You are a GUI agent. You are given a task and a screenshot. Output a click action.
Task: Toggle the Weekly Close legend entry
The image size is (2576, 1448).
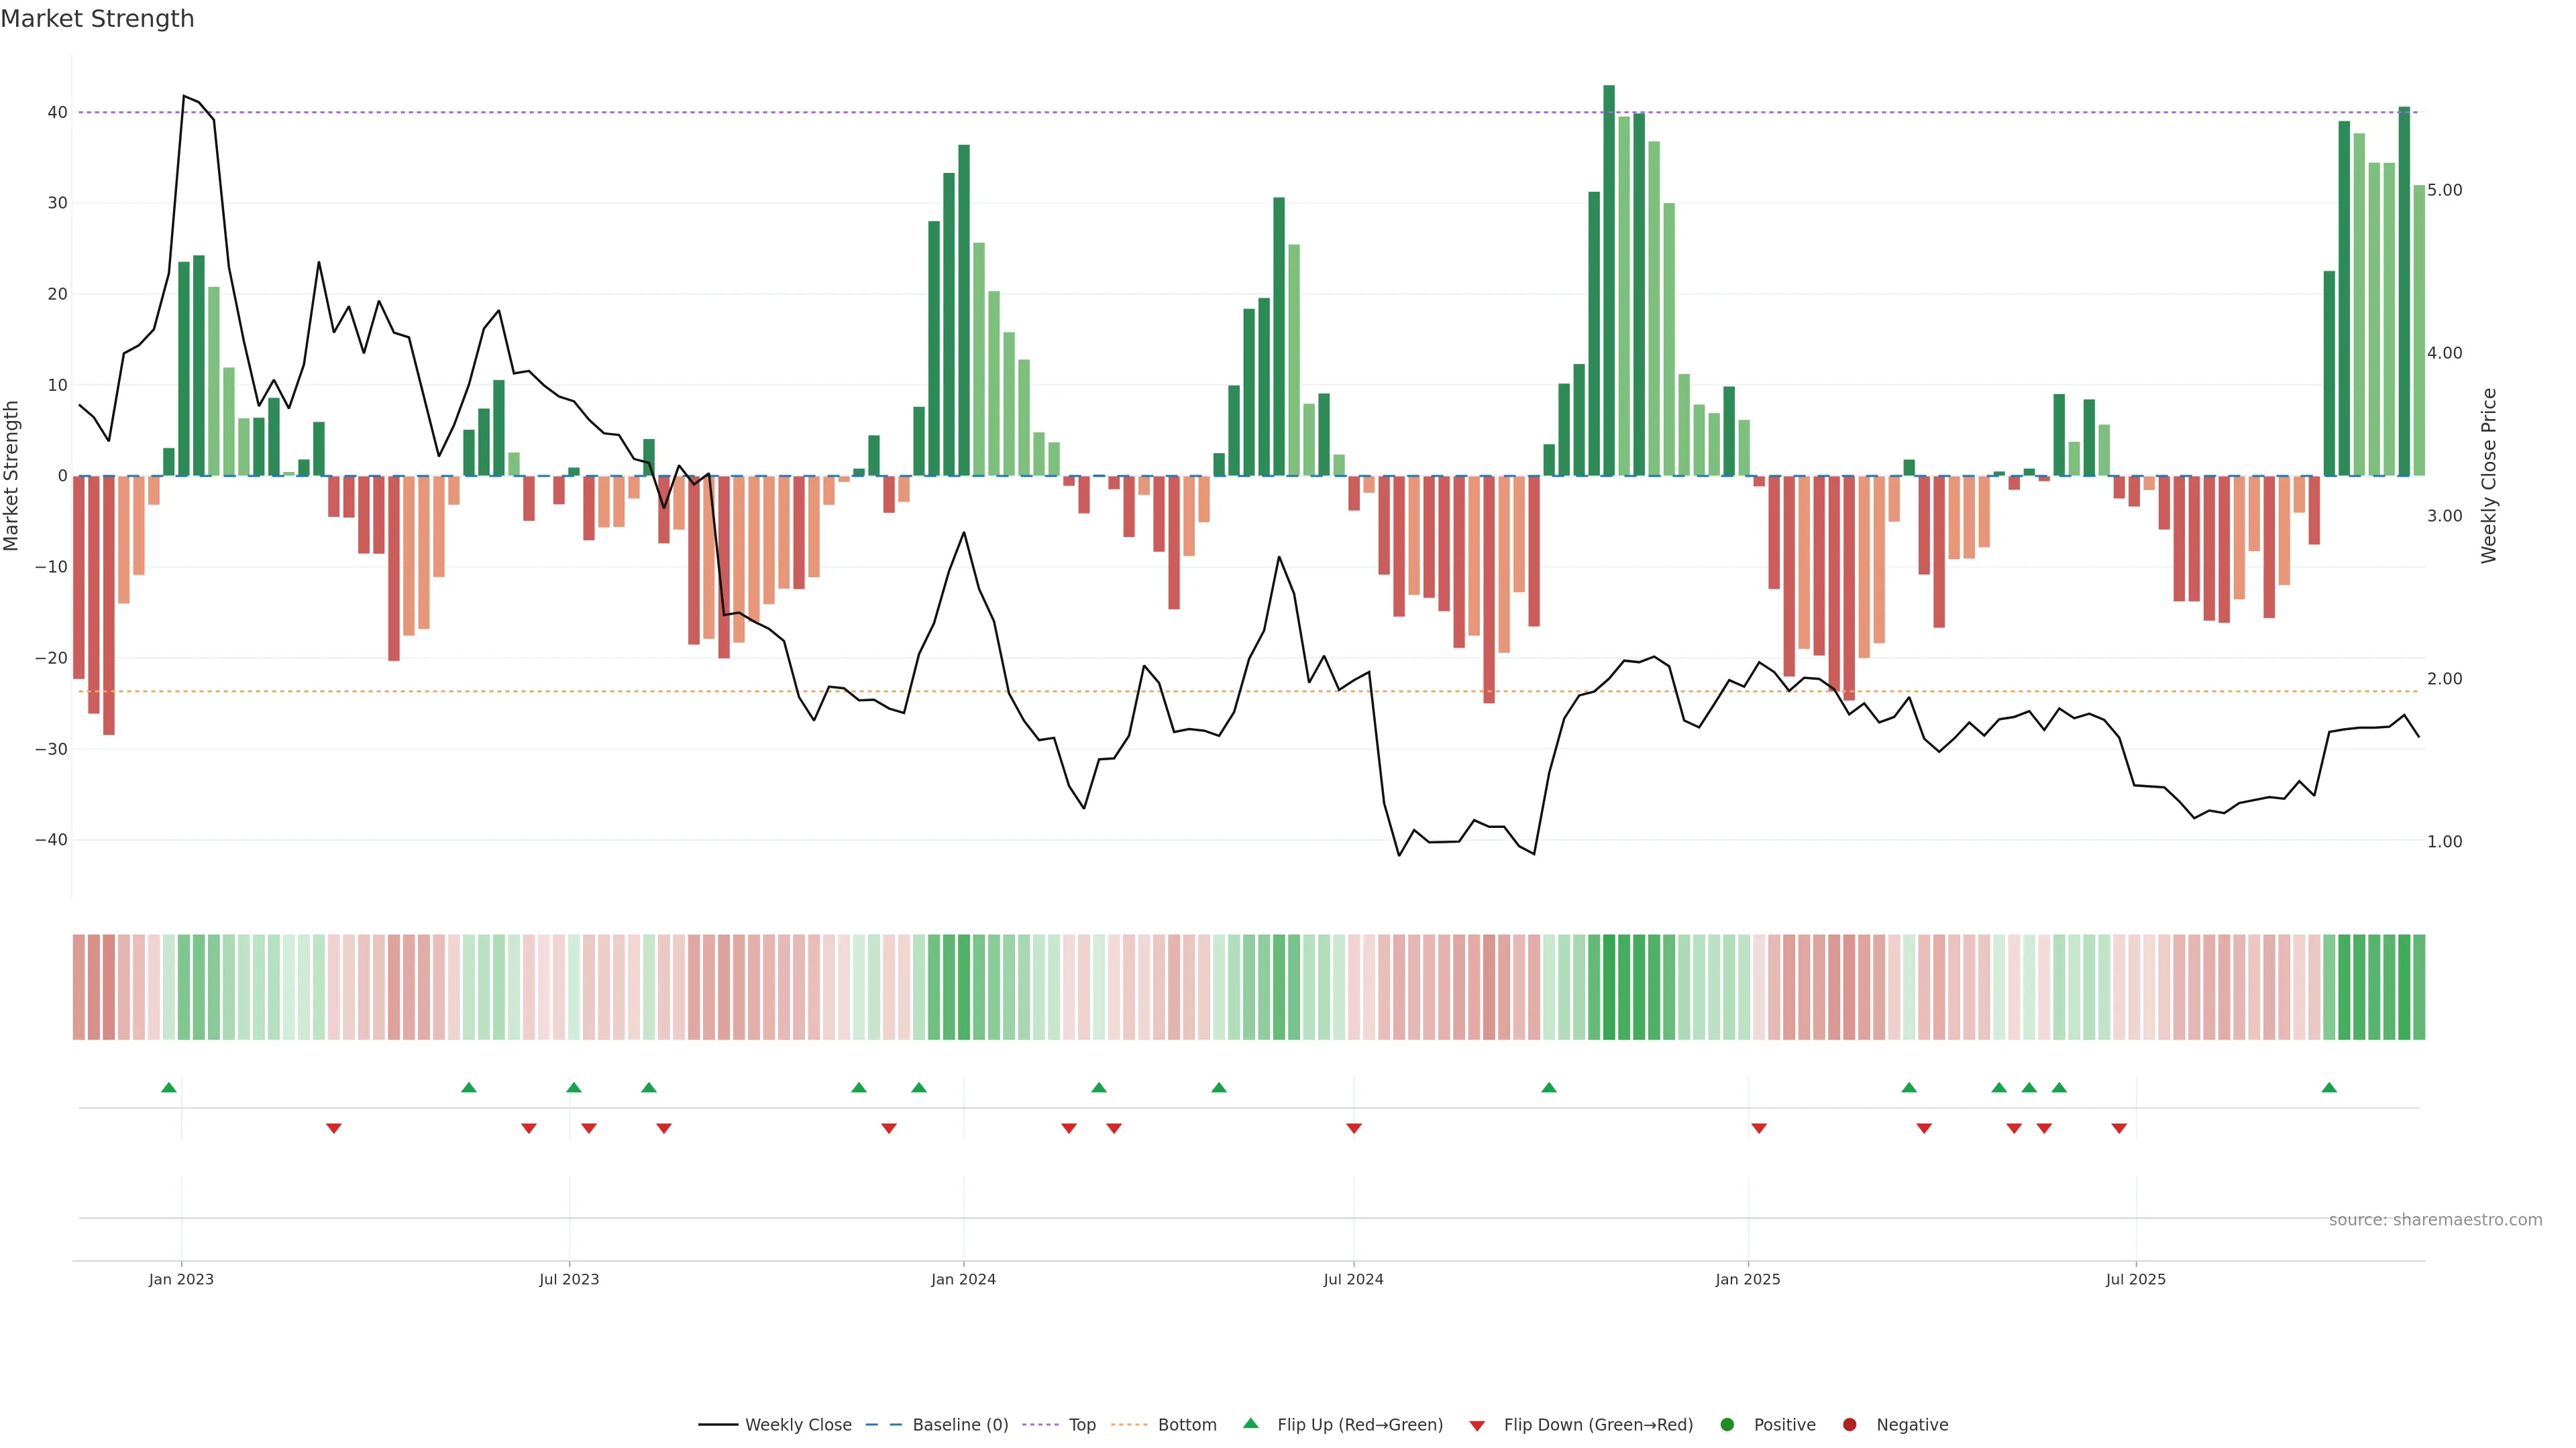tap(797, 1425)
